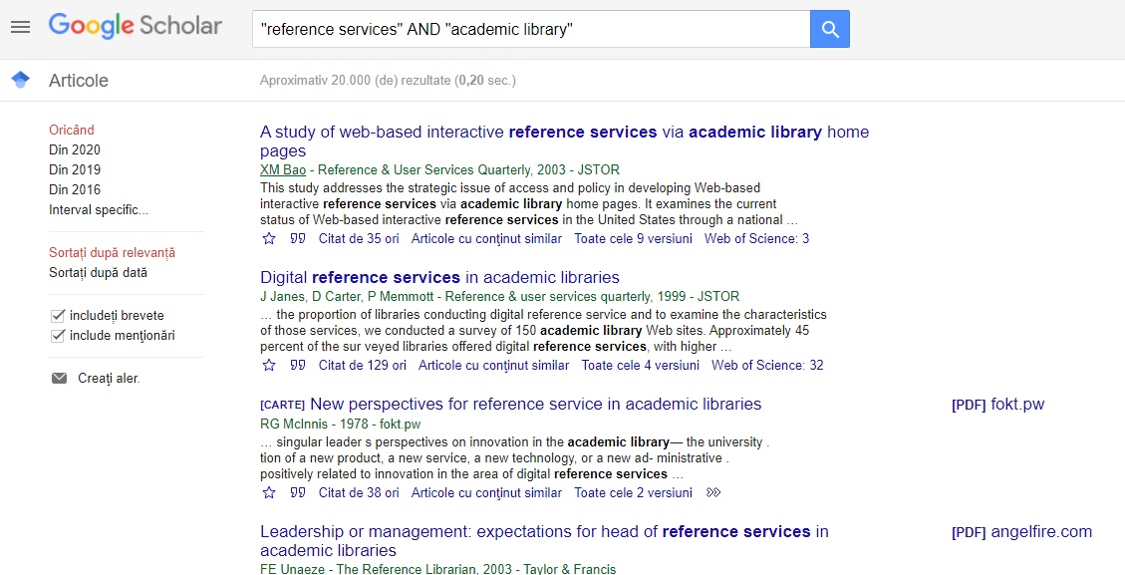The width and height of the screenshot is (1125, 575).
Task: Open Citat de 129 ori link
Action: 363,366
